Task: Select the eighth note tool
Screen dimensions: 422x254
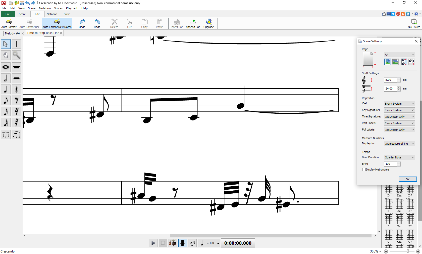Action: coord(6,100)
